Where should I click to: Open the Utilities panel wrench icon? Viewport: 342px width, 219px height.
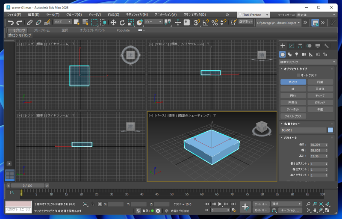[x=326, y=46]
